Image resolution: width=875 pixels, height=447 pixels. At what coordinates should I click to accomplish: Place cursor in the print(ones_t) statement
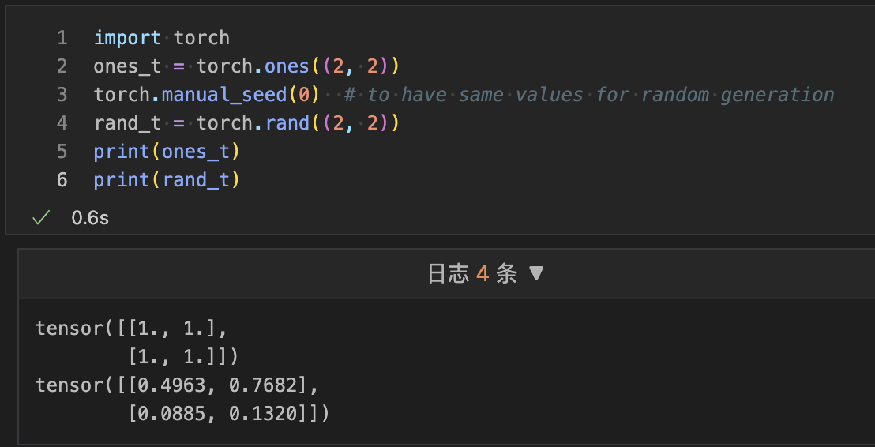pyautogui.click(x=167, y=152)
